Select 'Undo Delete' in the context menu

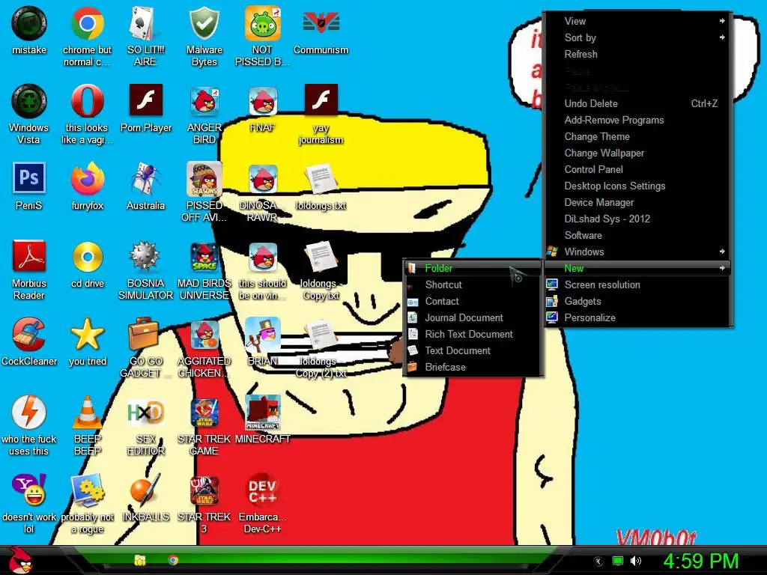(638, 103)
